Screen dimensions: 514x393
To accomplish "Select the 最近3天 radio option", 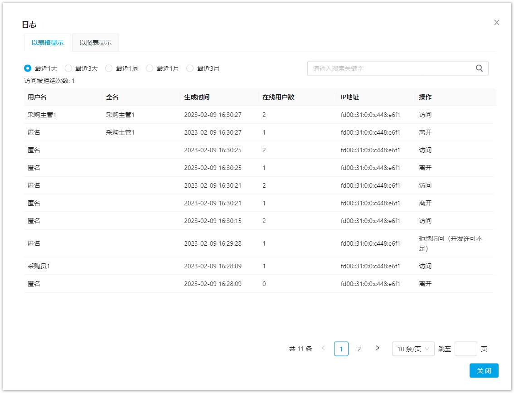I will [68, 68].
